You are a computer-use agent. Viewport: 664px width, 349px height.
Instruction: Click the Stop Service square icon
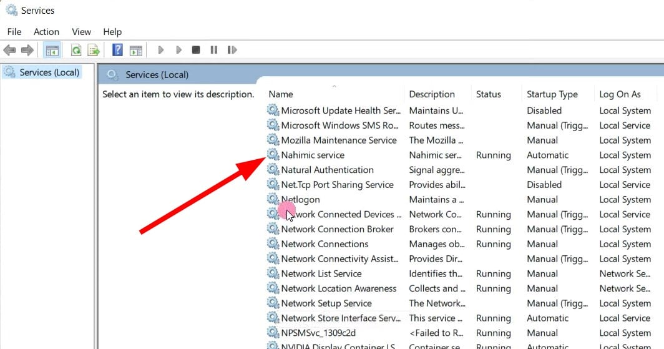tap(196, 50)
